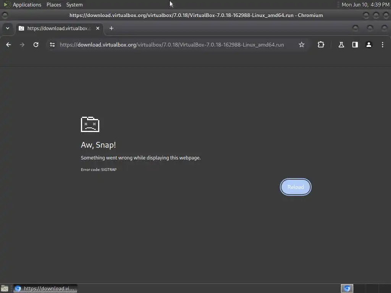Click the window menu button in title bar

pos(5,15)
